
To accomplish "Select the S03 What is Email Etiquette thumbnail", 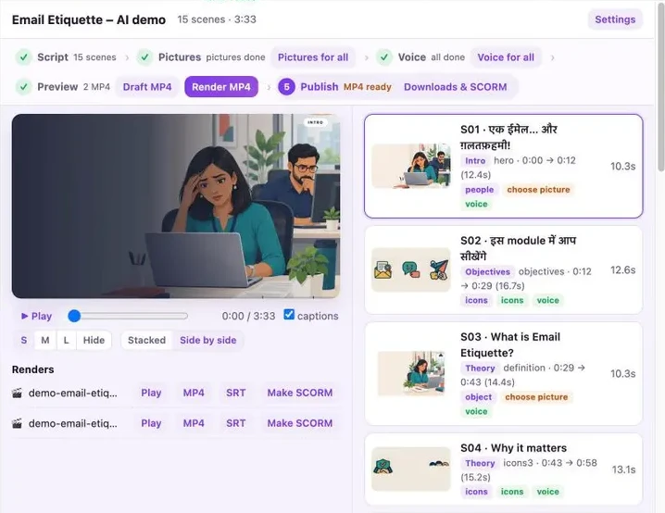I will (411, 373).
